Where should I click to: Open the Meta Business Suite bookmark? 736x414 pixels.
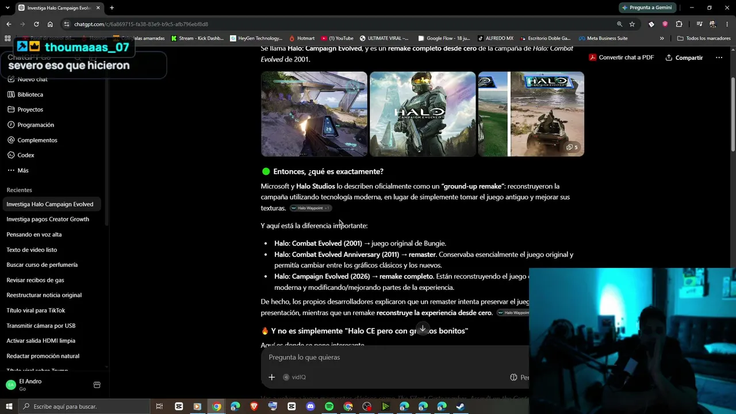point(603,39)
